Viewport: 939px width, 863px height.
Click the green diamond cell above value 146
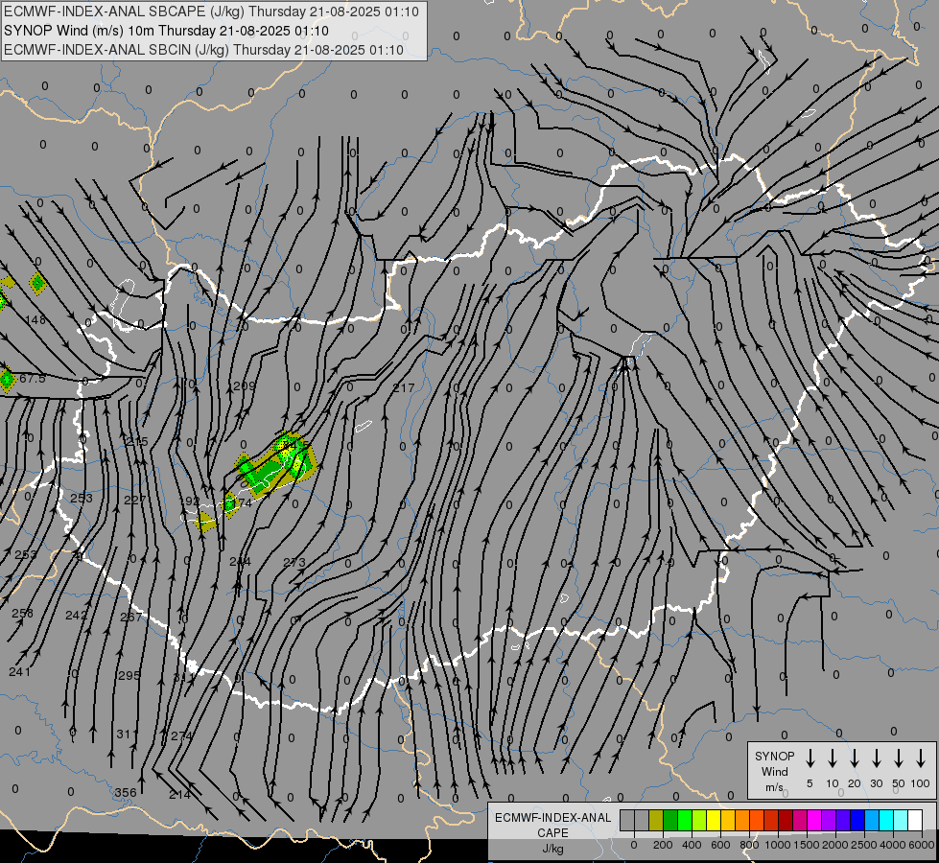click(x=37, y=283)
